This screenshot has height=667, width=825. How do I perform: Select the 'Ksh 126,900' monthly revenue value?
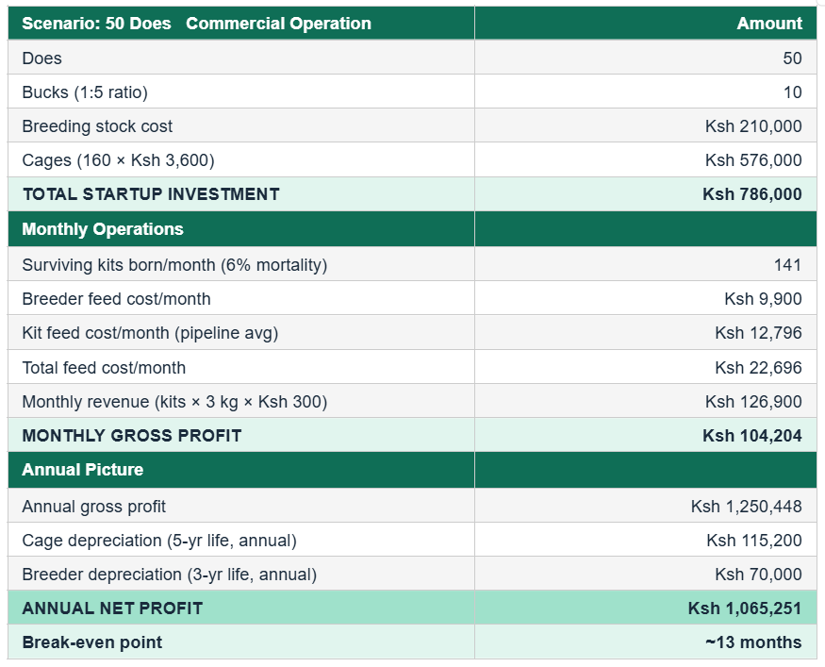pyautogui.click(x=753, y=402)
